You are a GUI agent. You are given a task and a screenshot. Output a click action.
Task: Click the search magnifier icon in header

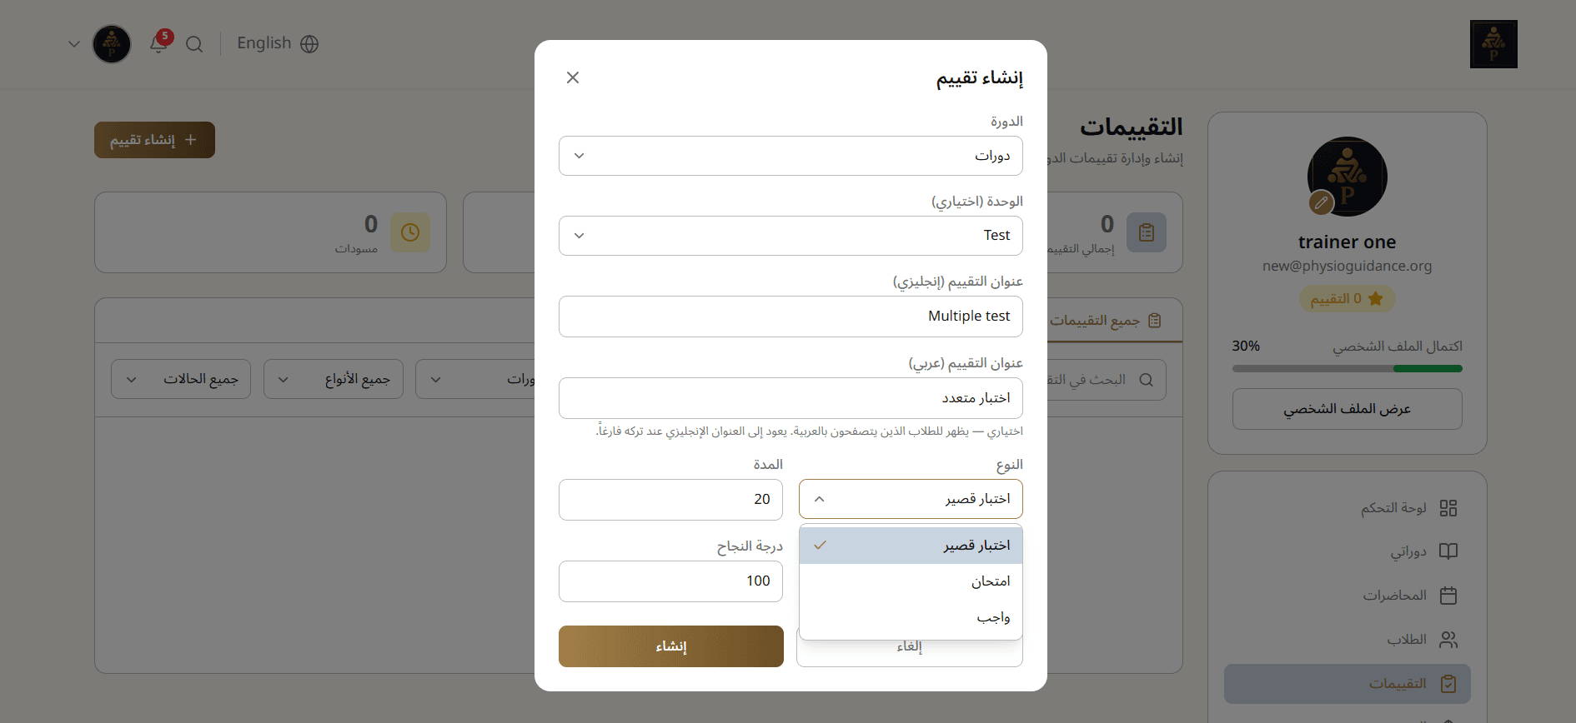[x=194, y=44]
